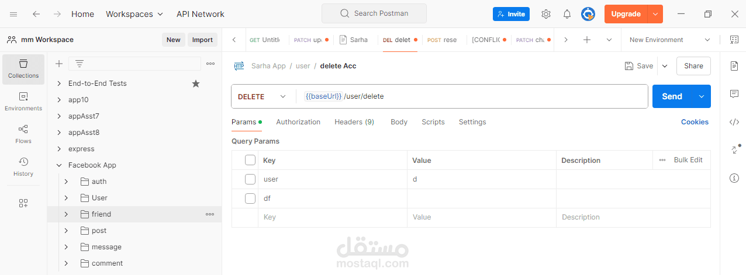
Task: Expand the message folder
Action: [x=66, y=247]
